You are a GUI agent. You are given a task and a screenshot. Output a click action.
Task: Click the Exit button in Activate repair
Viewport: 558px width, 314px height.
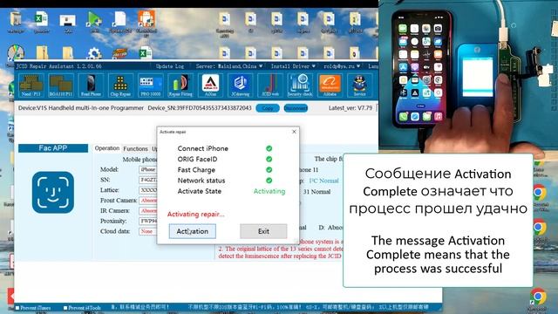263,231
